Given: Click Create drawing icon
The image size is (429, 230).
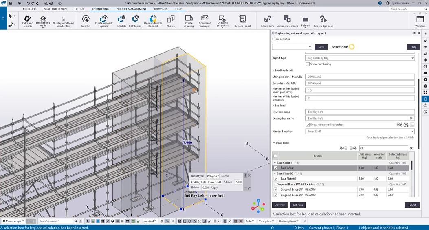Looking at the screenshot, I should pos(189,21).
